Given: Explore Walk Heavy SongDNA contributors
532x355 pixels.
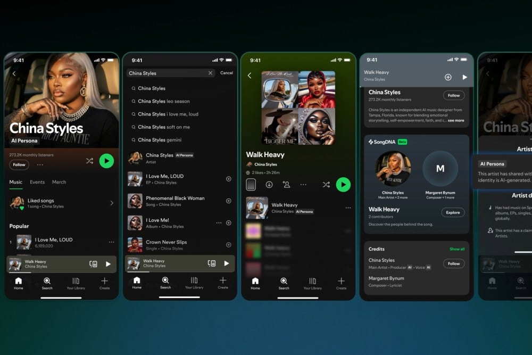Looking at the screenshot, I should click(453, 212).
